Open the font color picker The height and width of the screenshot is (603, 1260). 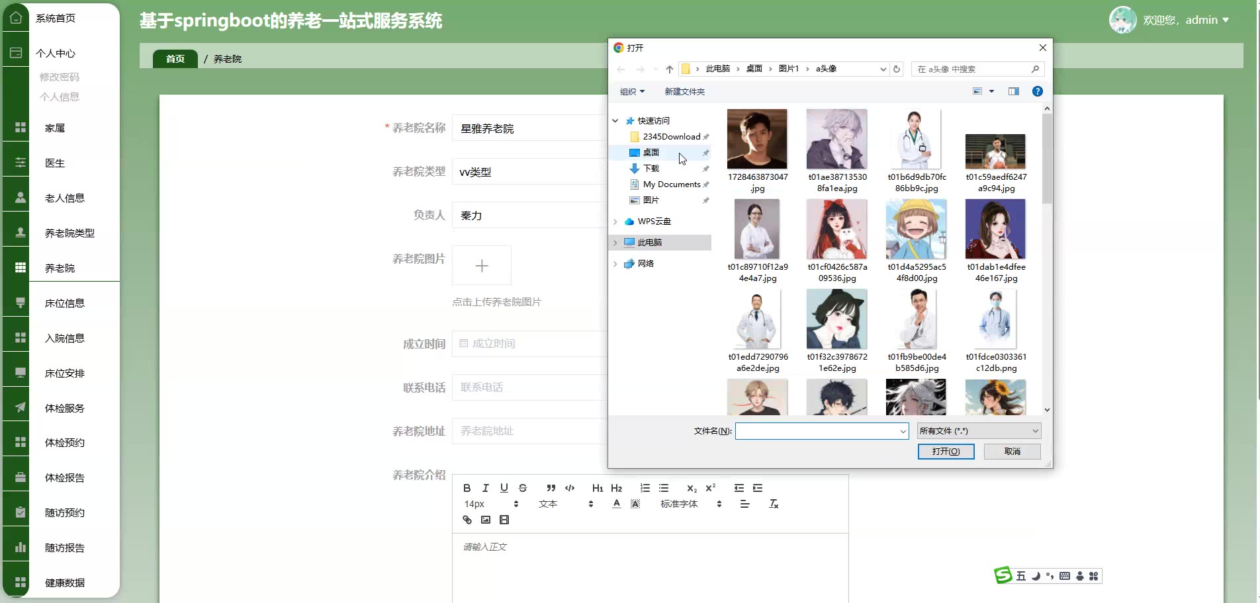pyautogui.click(x=616, y=504)
